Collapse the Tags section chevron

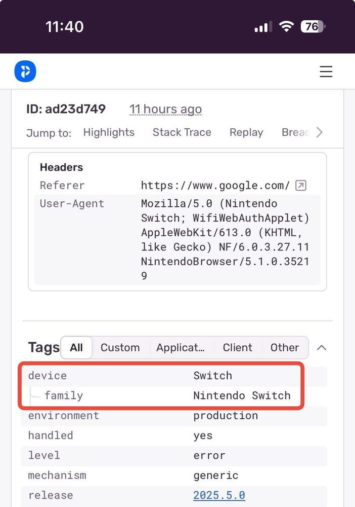click(x=322, y=348)
